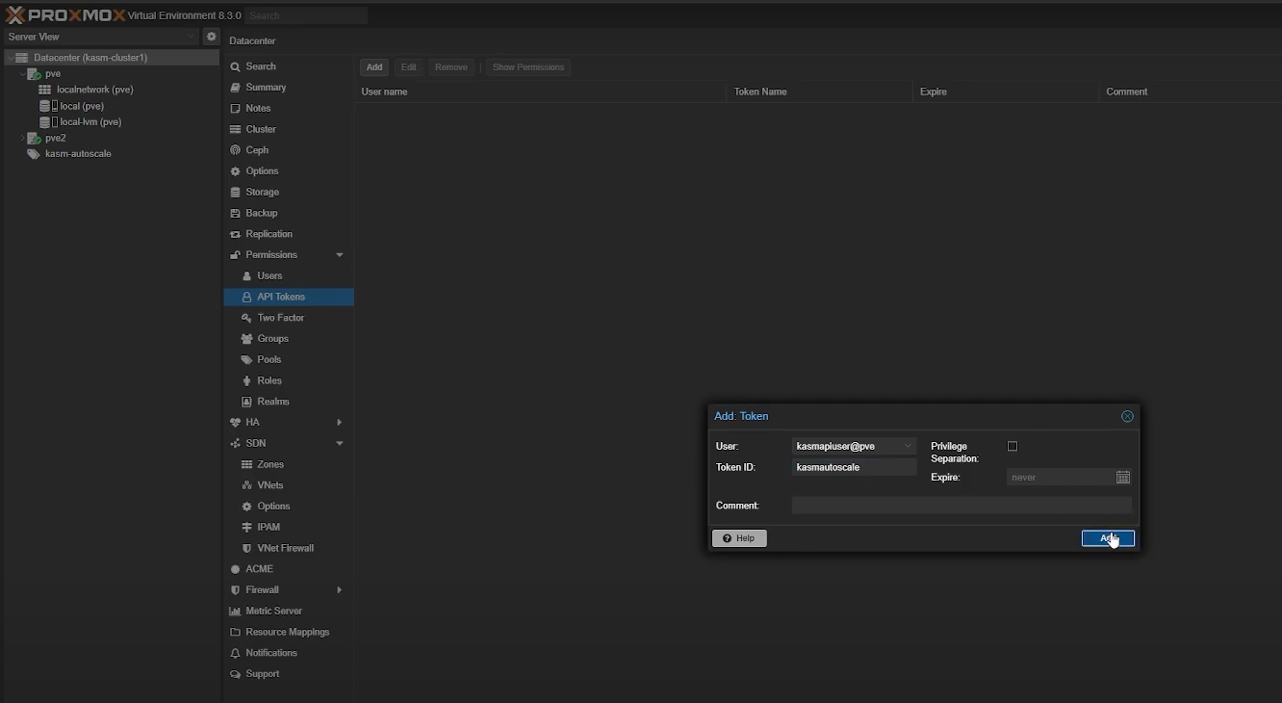Click inside the Comment input field
The height and width of the screenshot is (703, 1282).
pos(961,505)
